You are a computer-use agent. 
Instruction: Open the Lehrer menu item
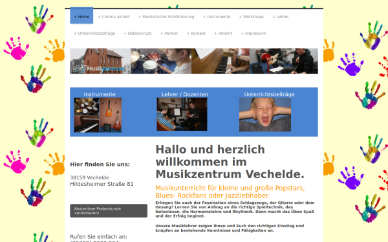coord(281,17)
